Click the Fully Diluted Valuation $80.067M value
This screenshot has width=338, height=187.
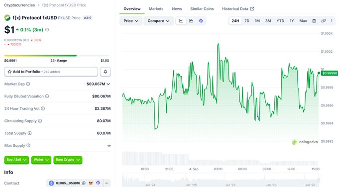[102, 96]
